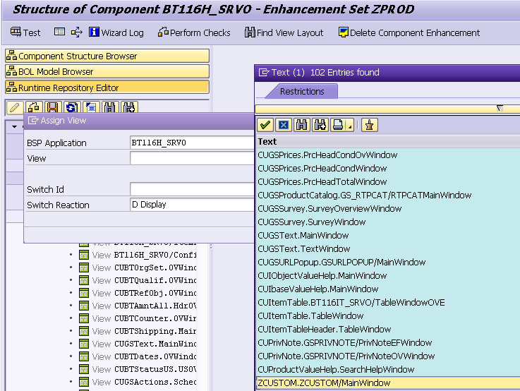Select the Restrictions tab

(x=302, y=92)
